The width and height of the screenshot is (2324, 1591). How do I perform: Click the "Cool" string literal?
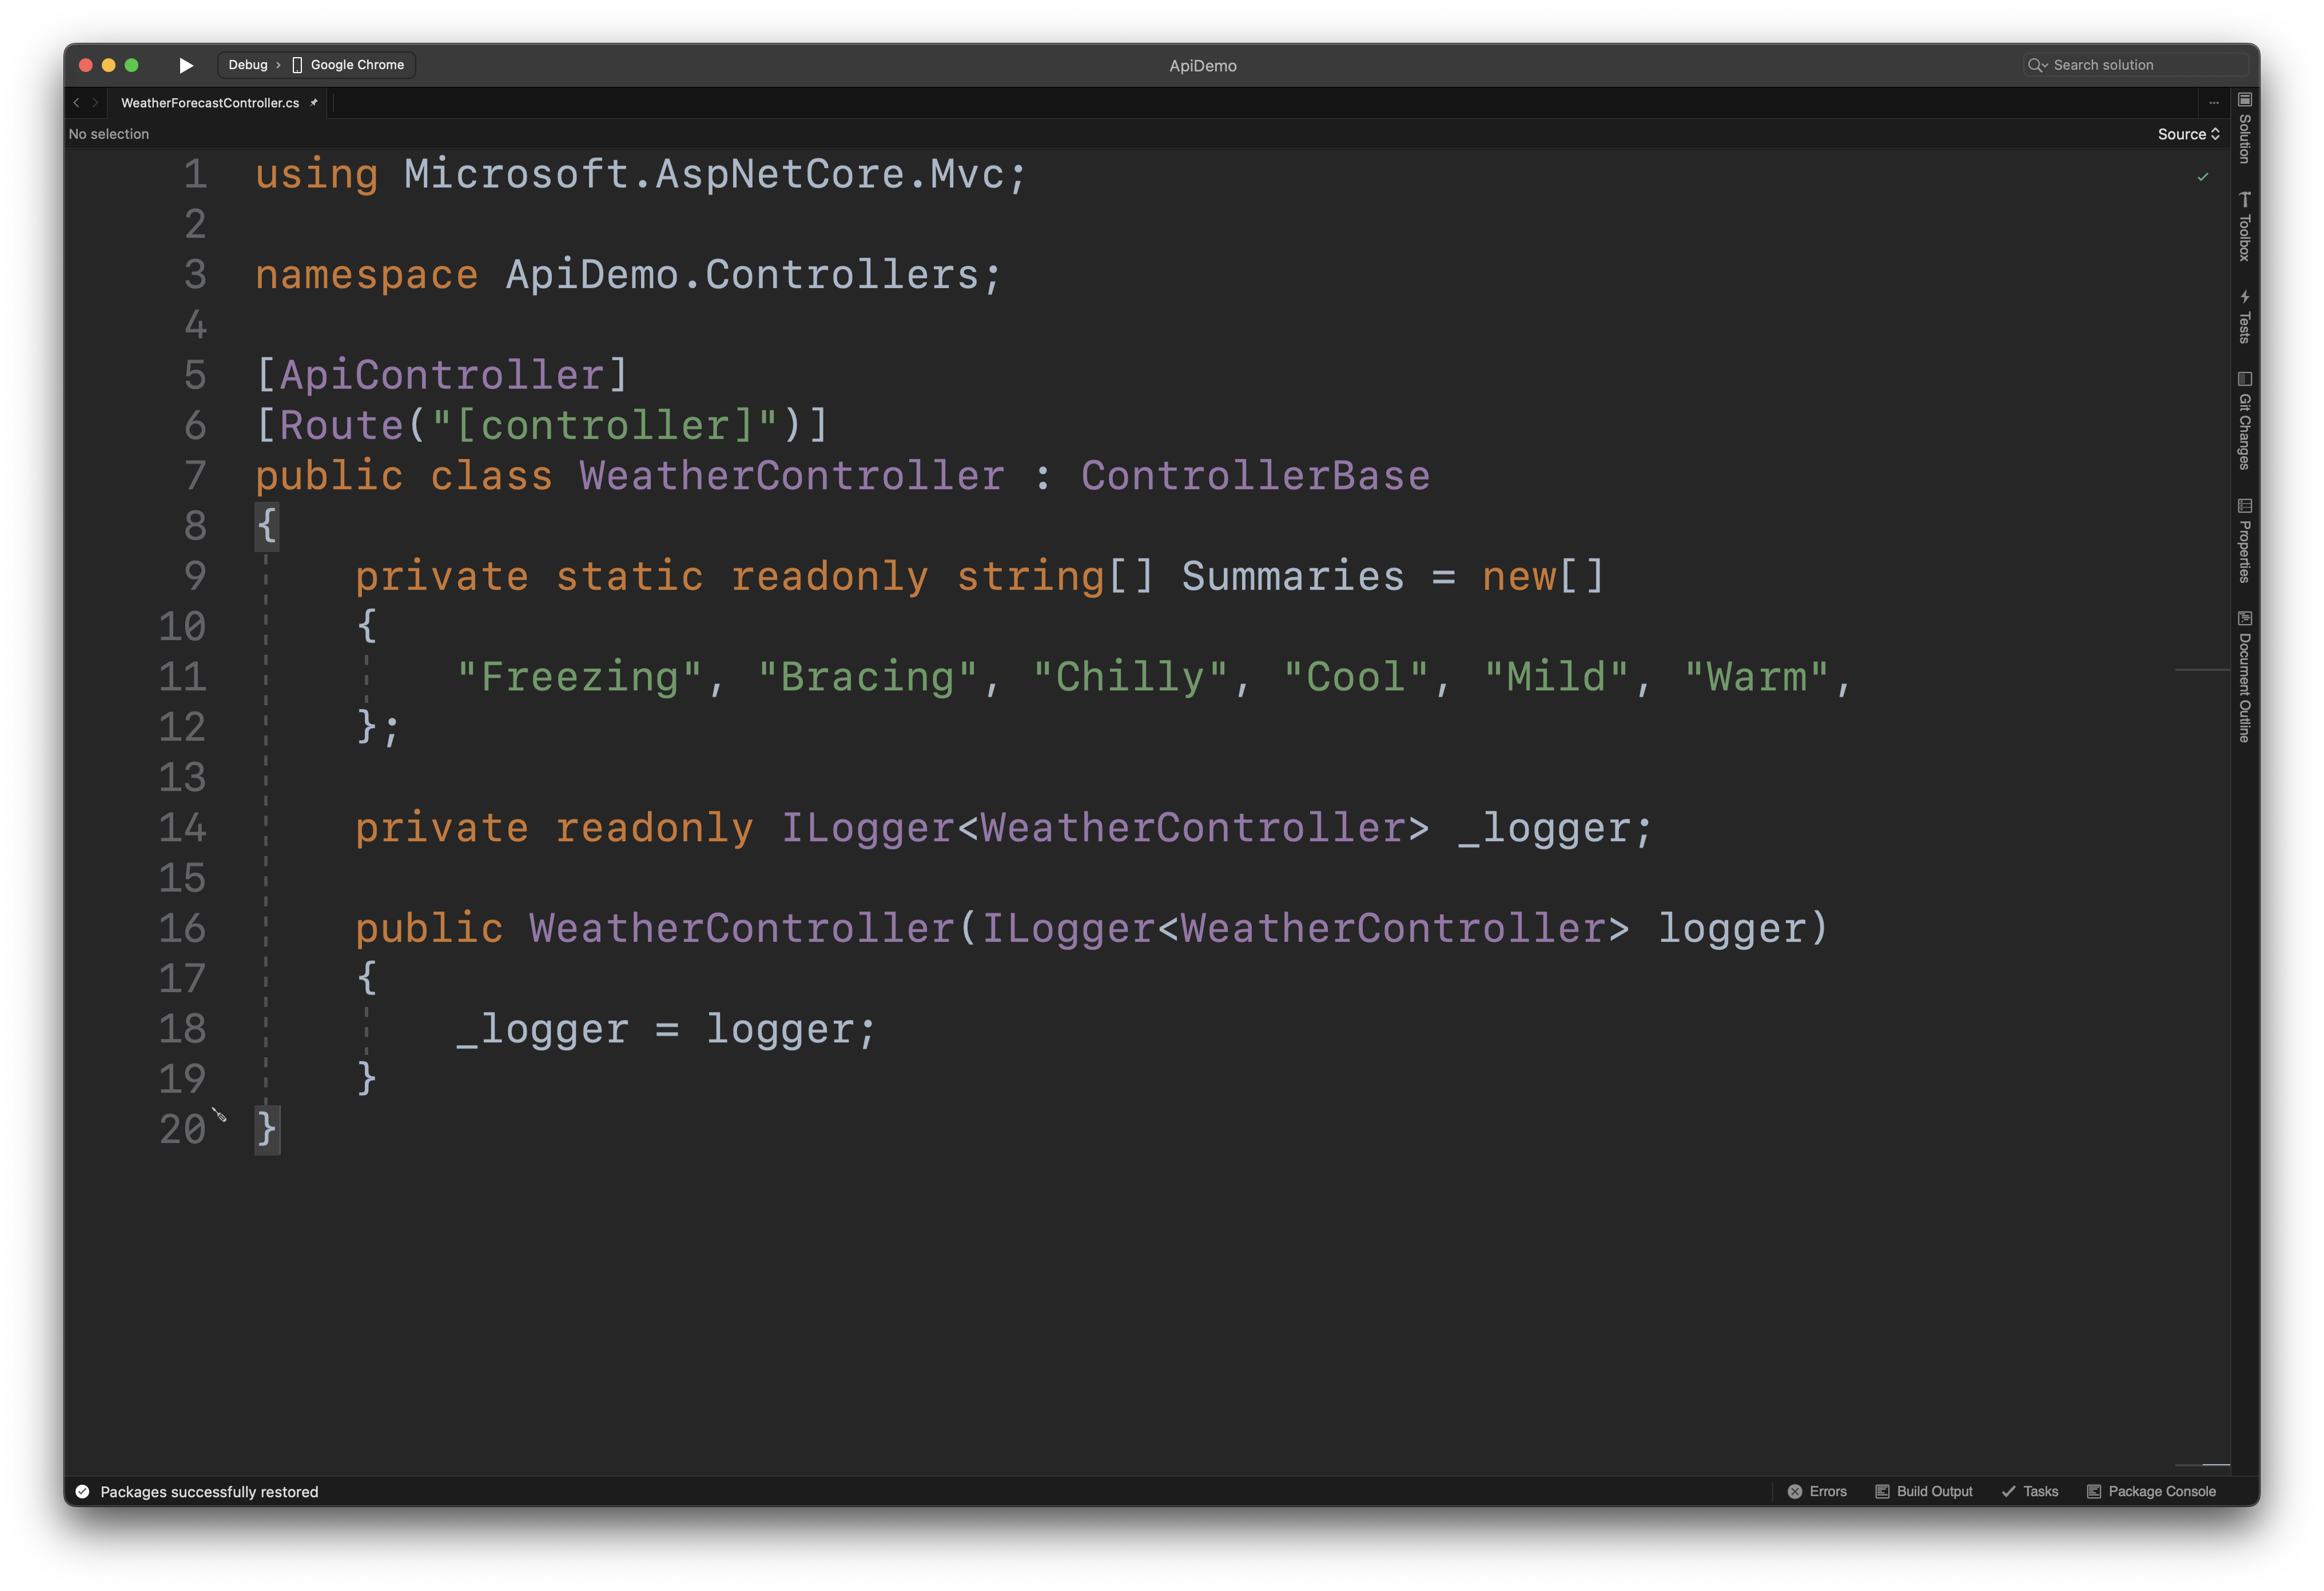tap(1356, 678)
